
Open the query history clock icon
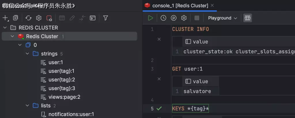tap(163, 18)
